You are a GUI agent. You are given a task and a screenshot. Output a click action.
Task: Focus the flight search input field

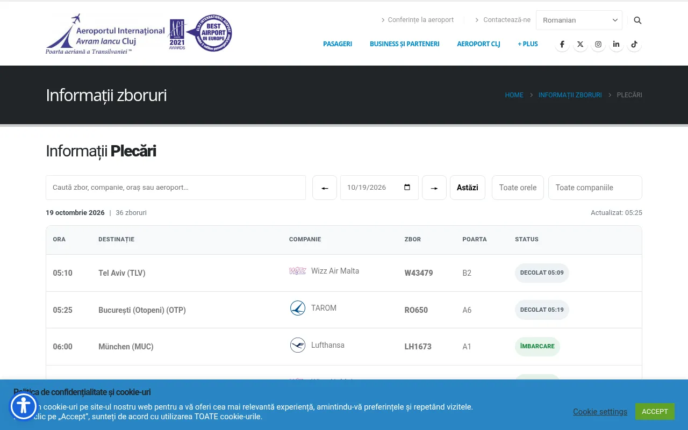pos(176,188)
